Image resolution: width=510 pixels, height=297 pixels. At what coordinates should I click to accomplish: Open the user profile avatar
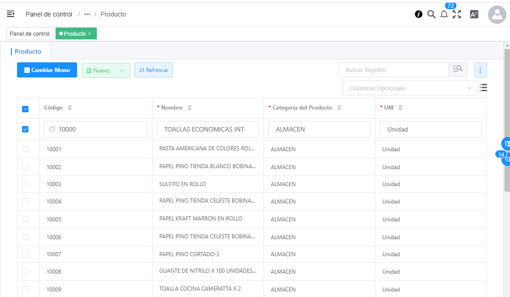(x=497, y=15)
